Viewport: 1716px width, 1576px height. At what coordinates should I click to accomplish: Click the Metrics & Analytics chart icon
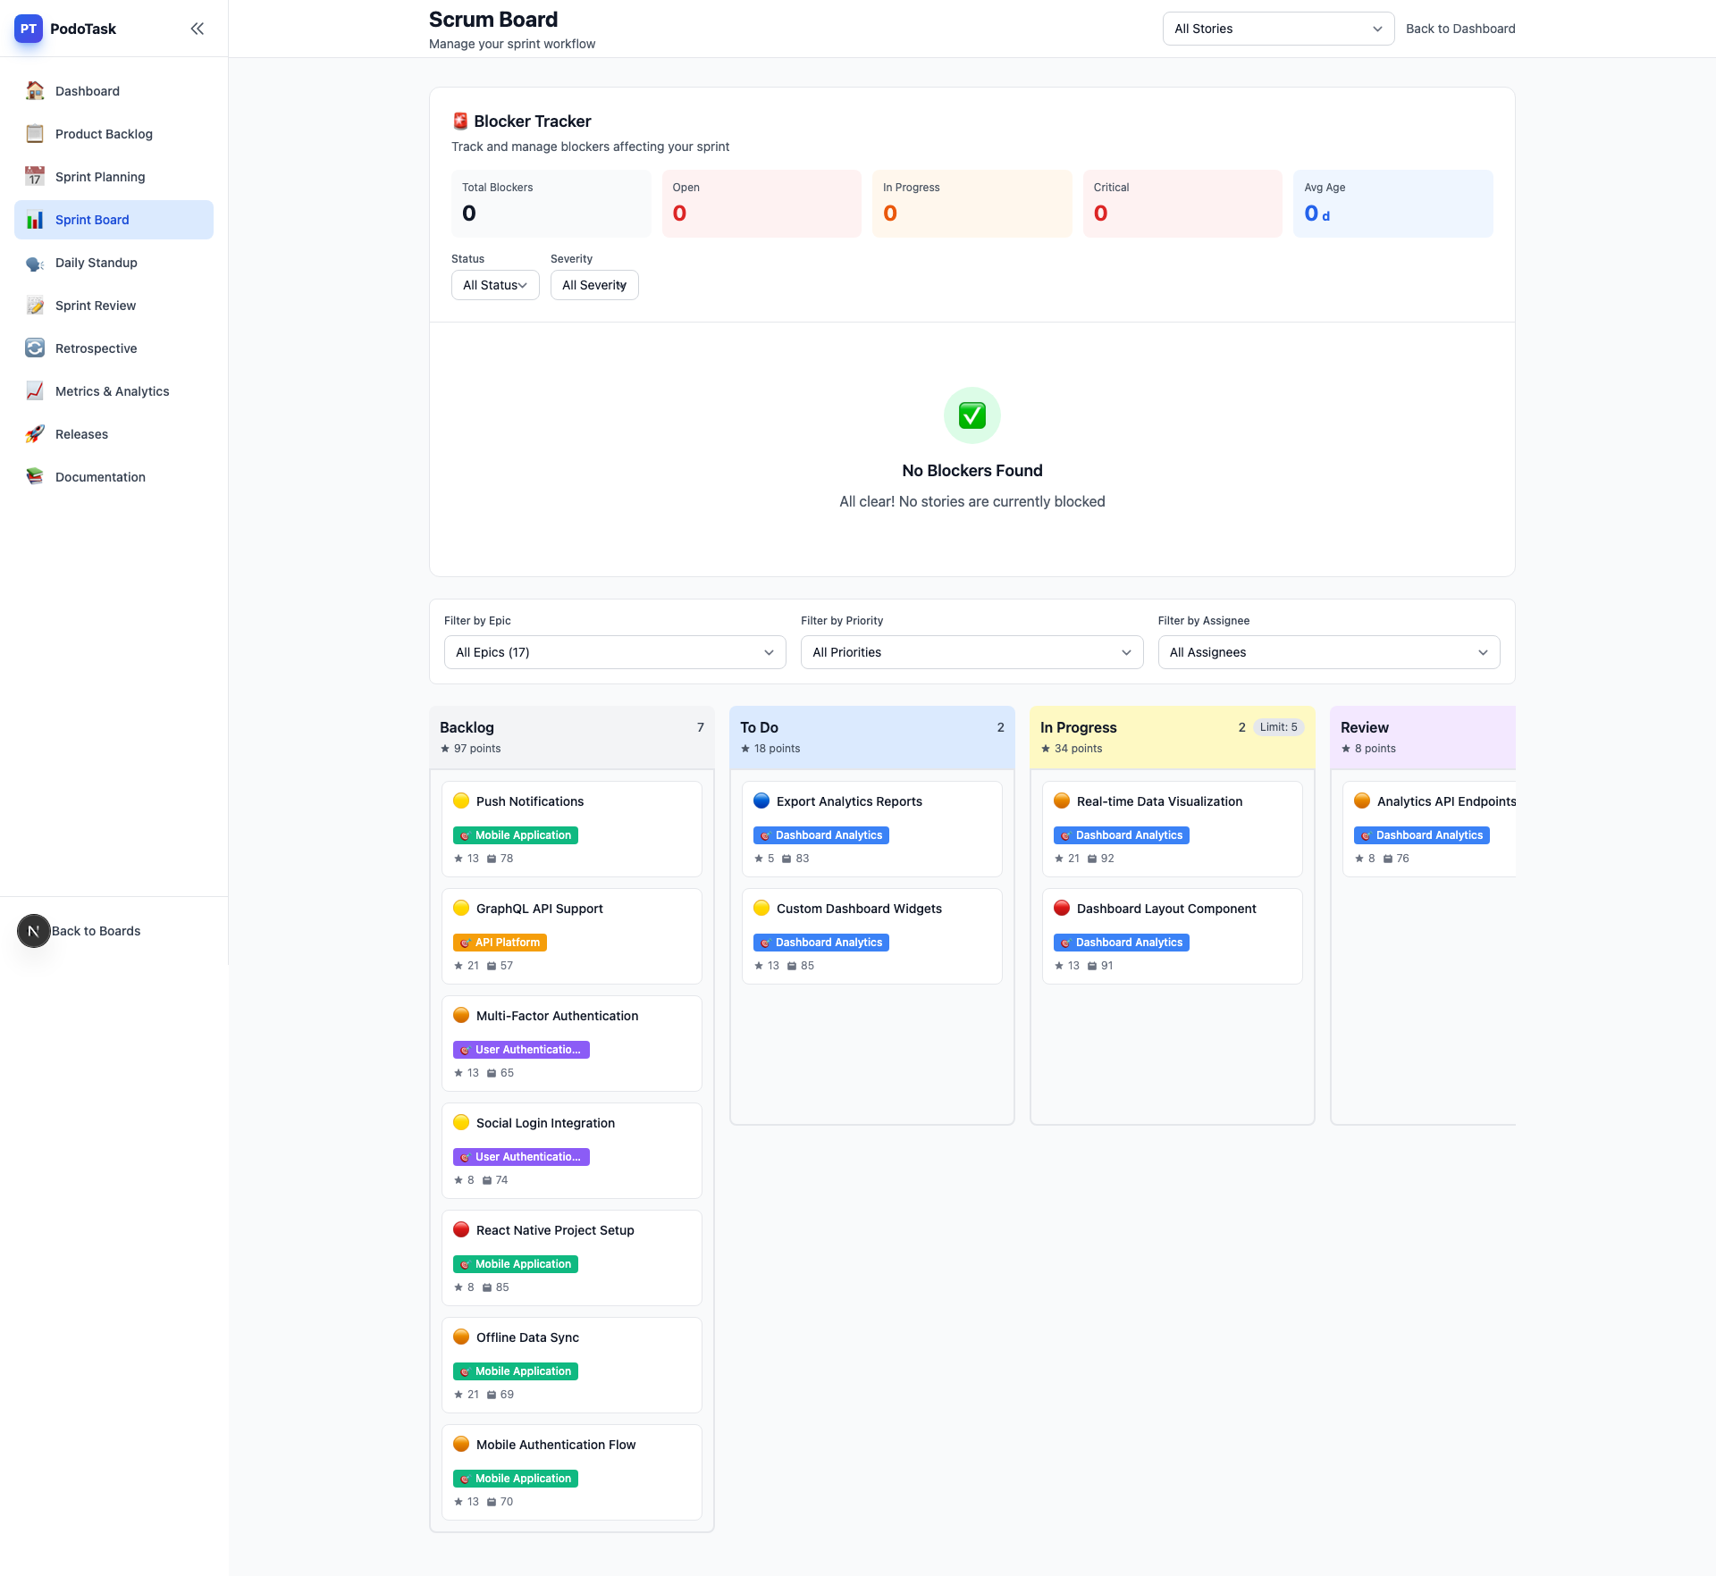point(35,391)
